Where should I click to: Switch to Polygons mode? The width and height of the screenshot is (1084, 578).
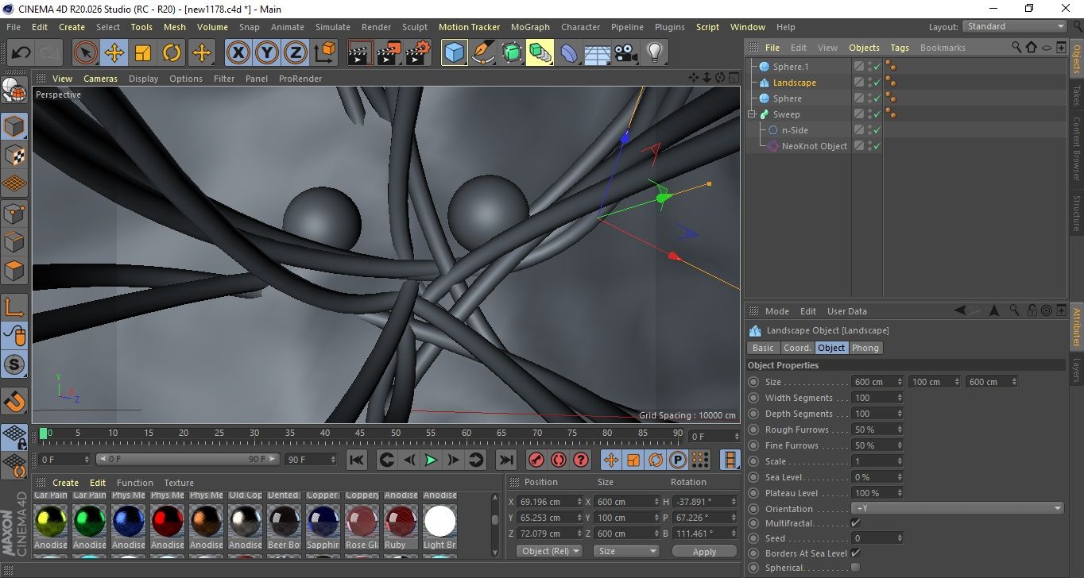[x=14, y=270]
